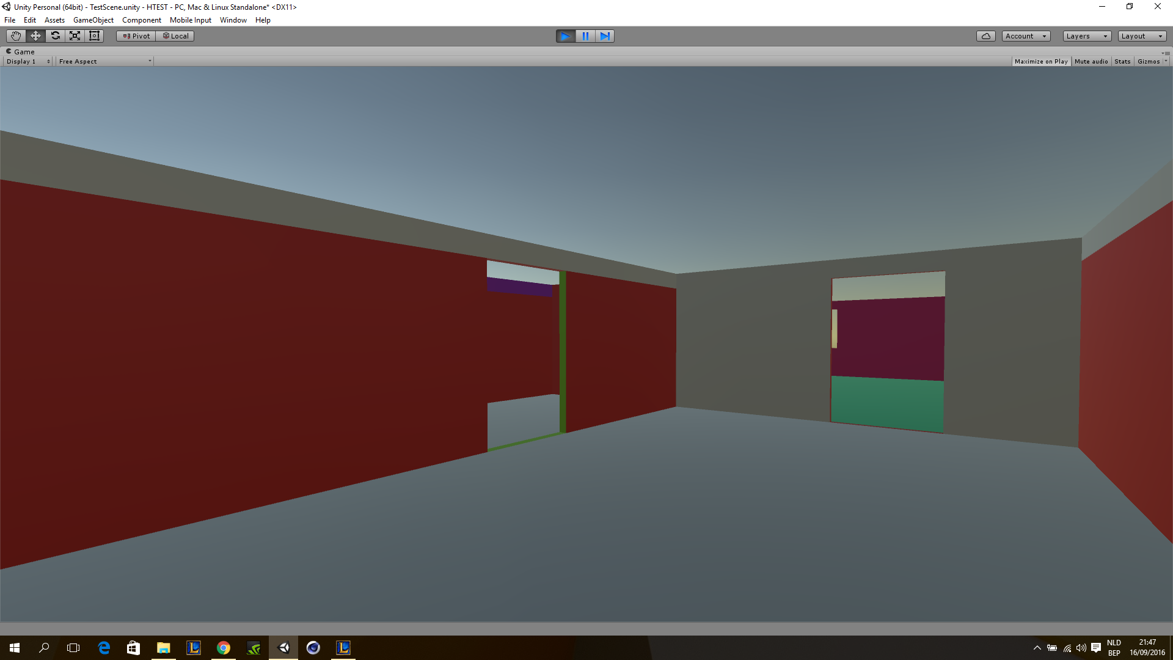Image resolution: width=1173 pixels, height=660 pixels.
Task: Toggle Pivot handle position
Action: pos(136,36)
